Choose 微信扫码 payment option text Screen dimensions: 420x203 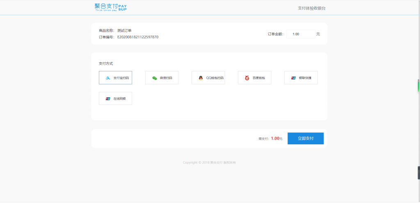pyautogui.click(x=166, y=78)
